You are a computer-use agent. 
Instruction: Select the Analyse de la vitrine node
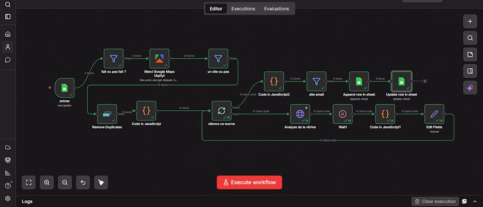point(300,114)
